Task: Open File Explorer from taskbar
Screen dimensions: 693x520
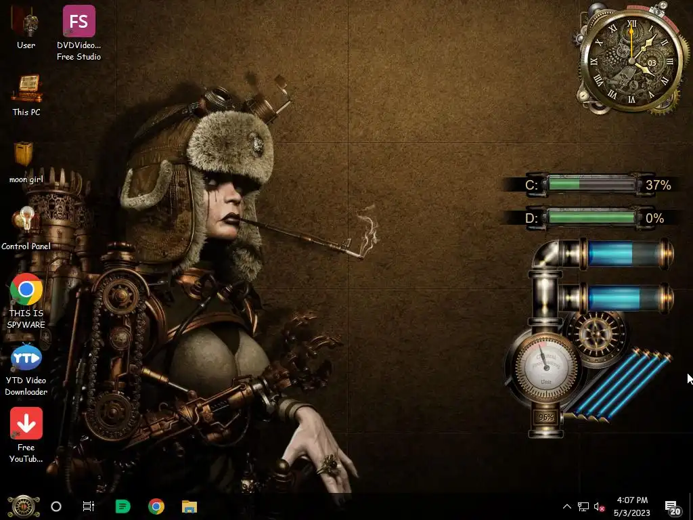Action: 189,506
